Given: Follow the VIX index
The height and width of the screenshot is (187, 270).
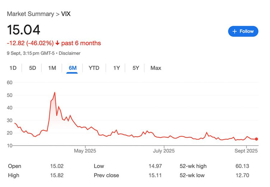Looking at the screenshot, I should click(x=243, y=32).
